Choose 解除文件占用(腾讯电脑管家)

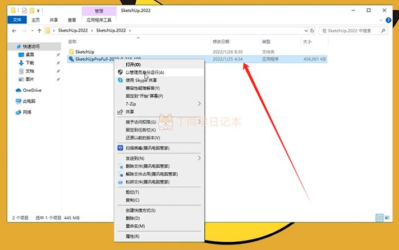pyautogui.click(x=159, y=174)
